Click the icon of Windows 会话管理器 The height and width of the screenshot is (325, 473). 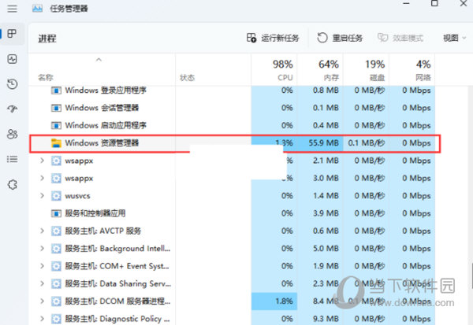coord(56,108)
